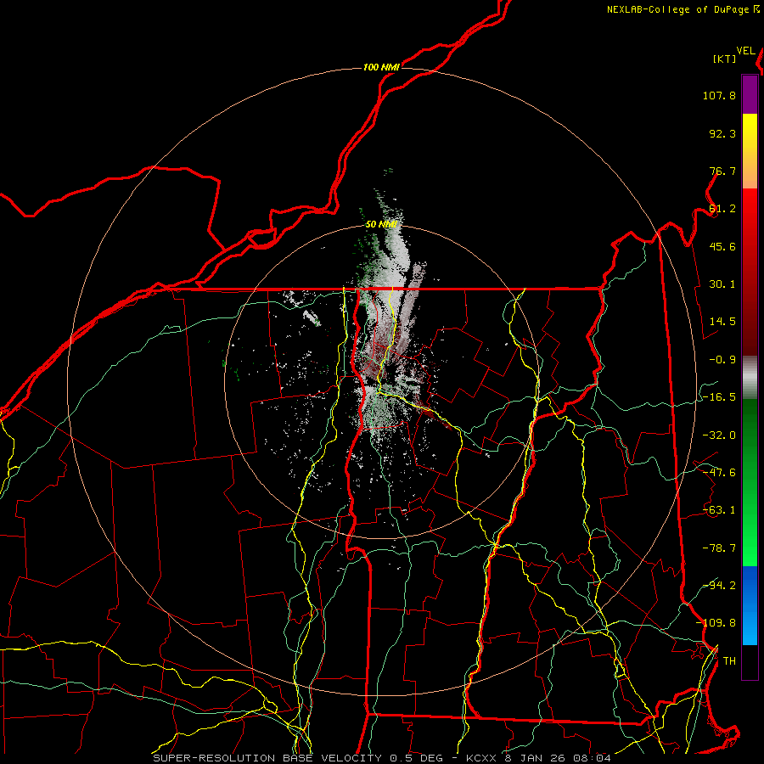The image size is (764, 764).
Task: Click the -32.0 velocity scale value
Action: (719, 435)
